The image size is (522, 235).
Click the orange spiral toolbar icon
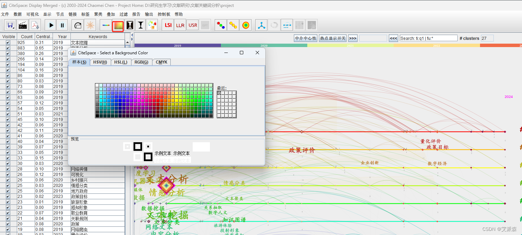(90, 25)
